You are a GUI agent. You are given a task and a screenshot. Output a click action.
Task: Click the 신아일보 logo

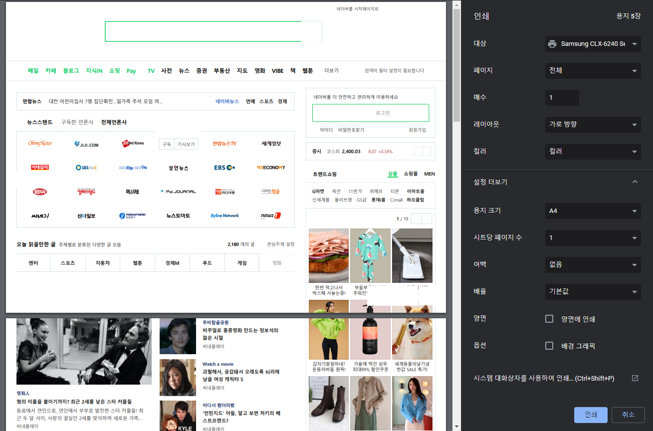coord(86,215)
